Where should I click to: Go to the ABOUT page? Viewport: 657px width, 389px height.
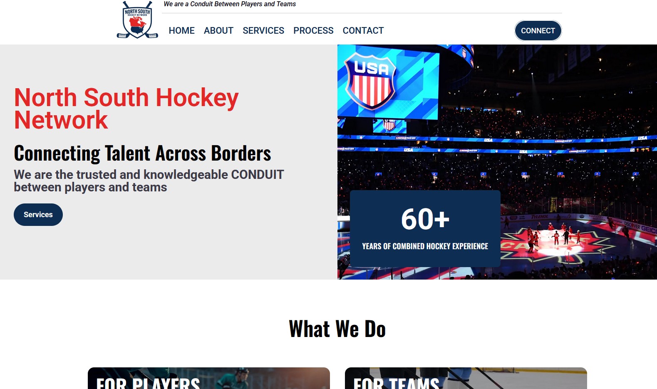coord(218,31)
